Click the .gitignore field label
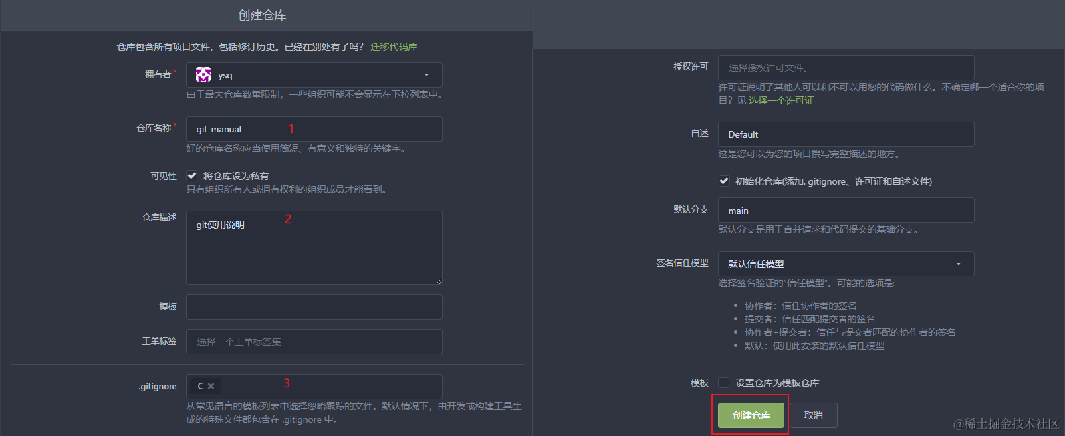The height and width of the screenshot is (436, 1065). 158,386
